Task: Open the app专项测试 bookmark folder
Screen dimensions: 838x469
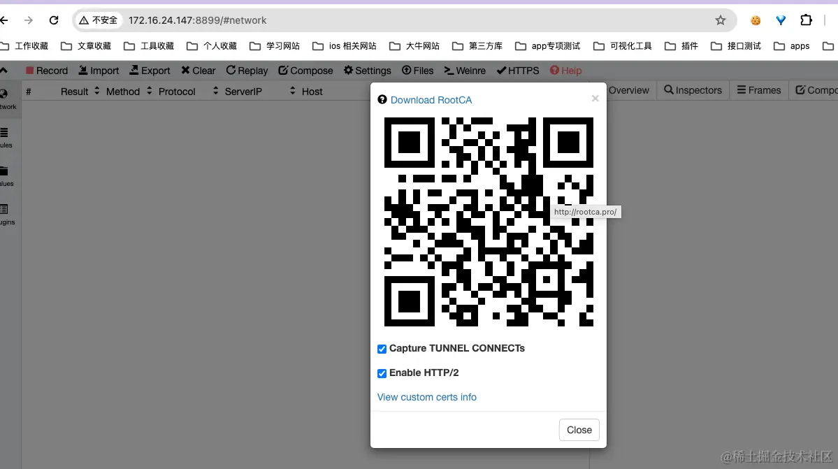Action: pos(548,46)
